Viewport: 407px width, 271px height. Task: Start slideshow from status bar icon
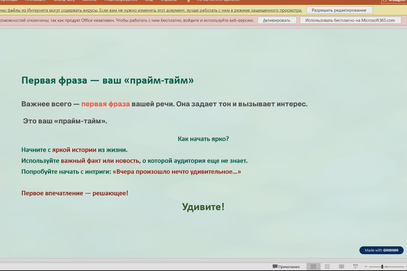coord(356,267)
